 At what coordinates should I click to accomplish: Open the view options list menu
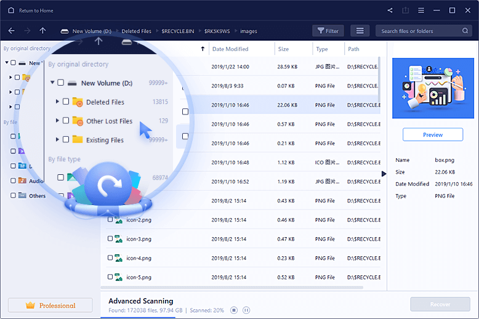(360, 31)
